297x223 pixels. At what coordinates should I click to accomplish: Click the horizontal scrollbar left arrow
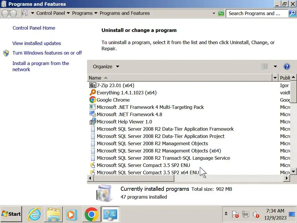pyautogui.click(x=90, y=178)
